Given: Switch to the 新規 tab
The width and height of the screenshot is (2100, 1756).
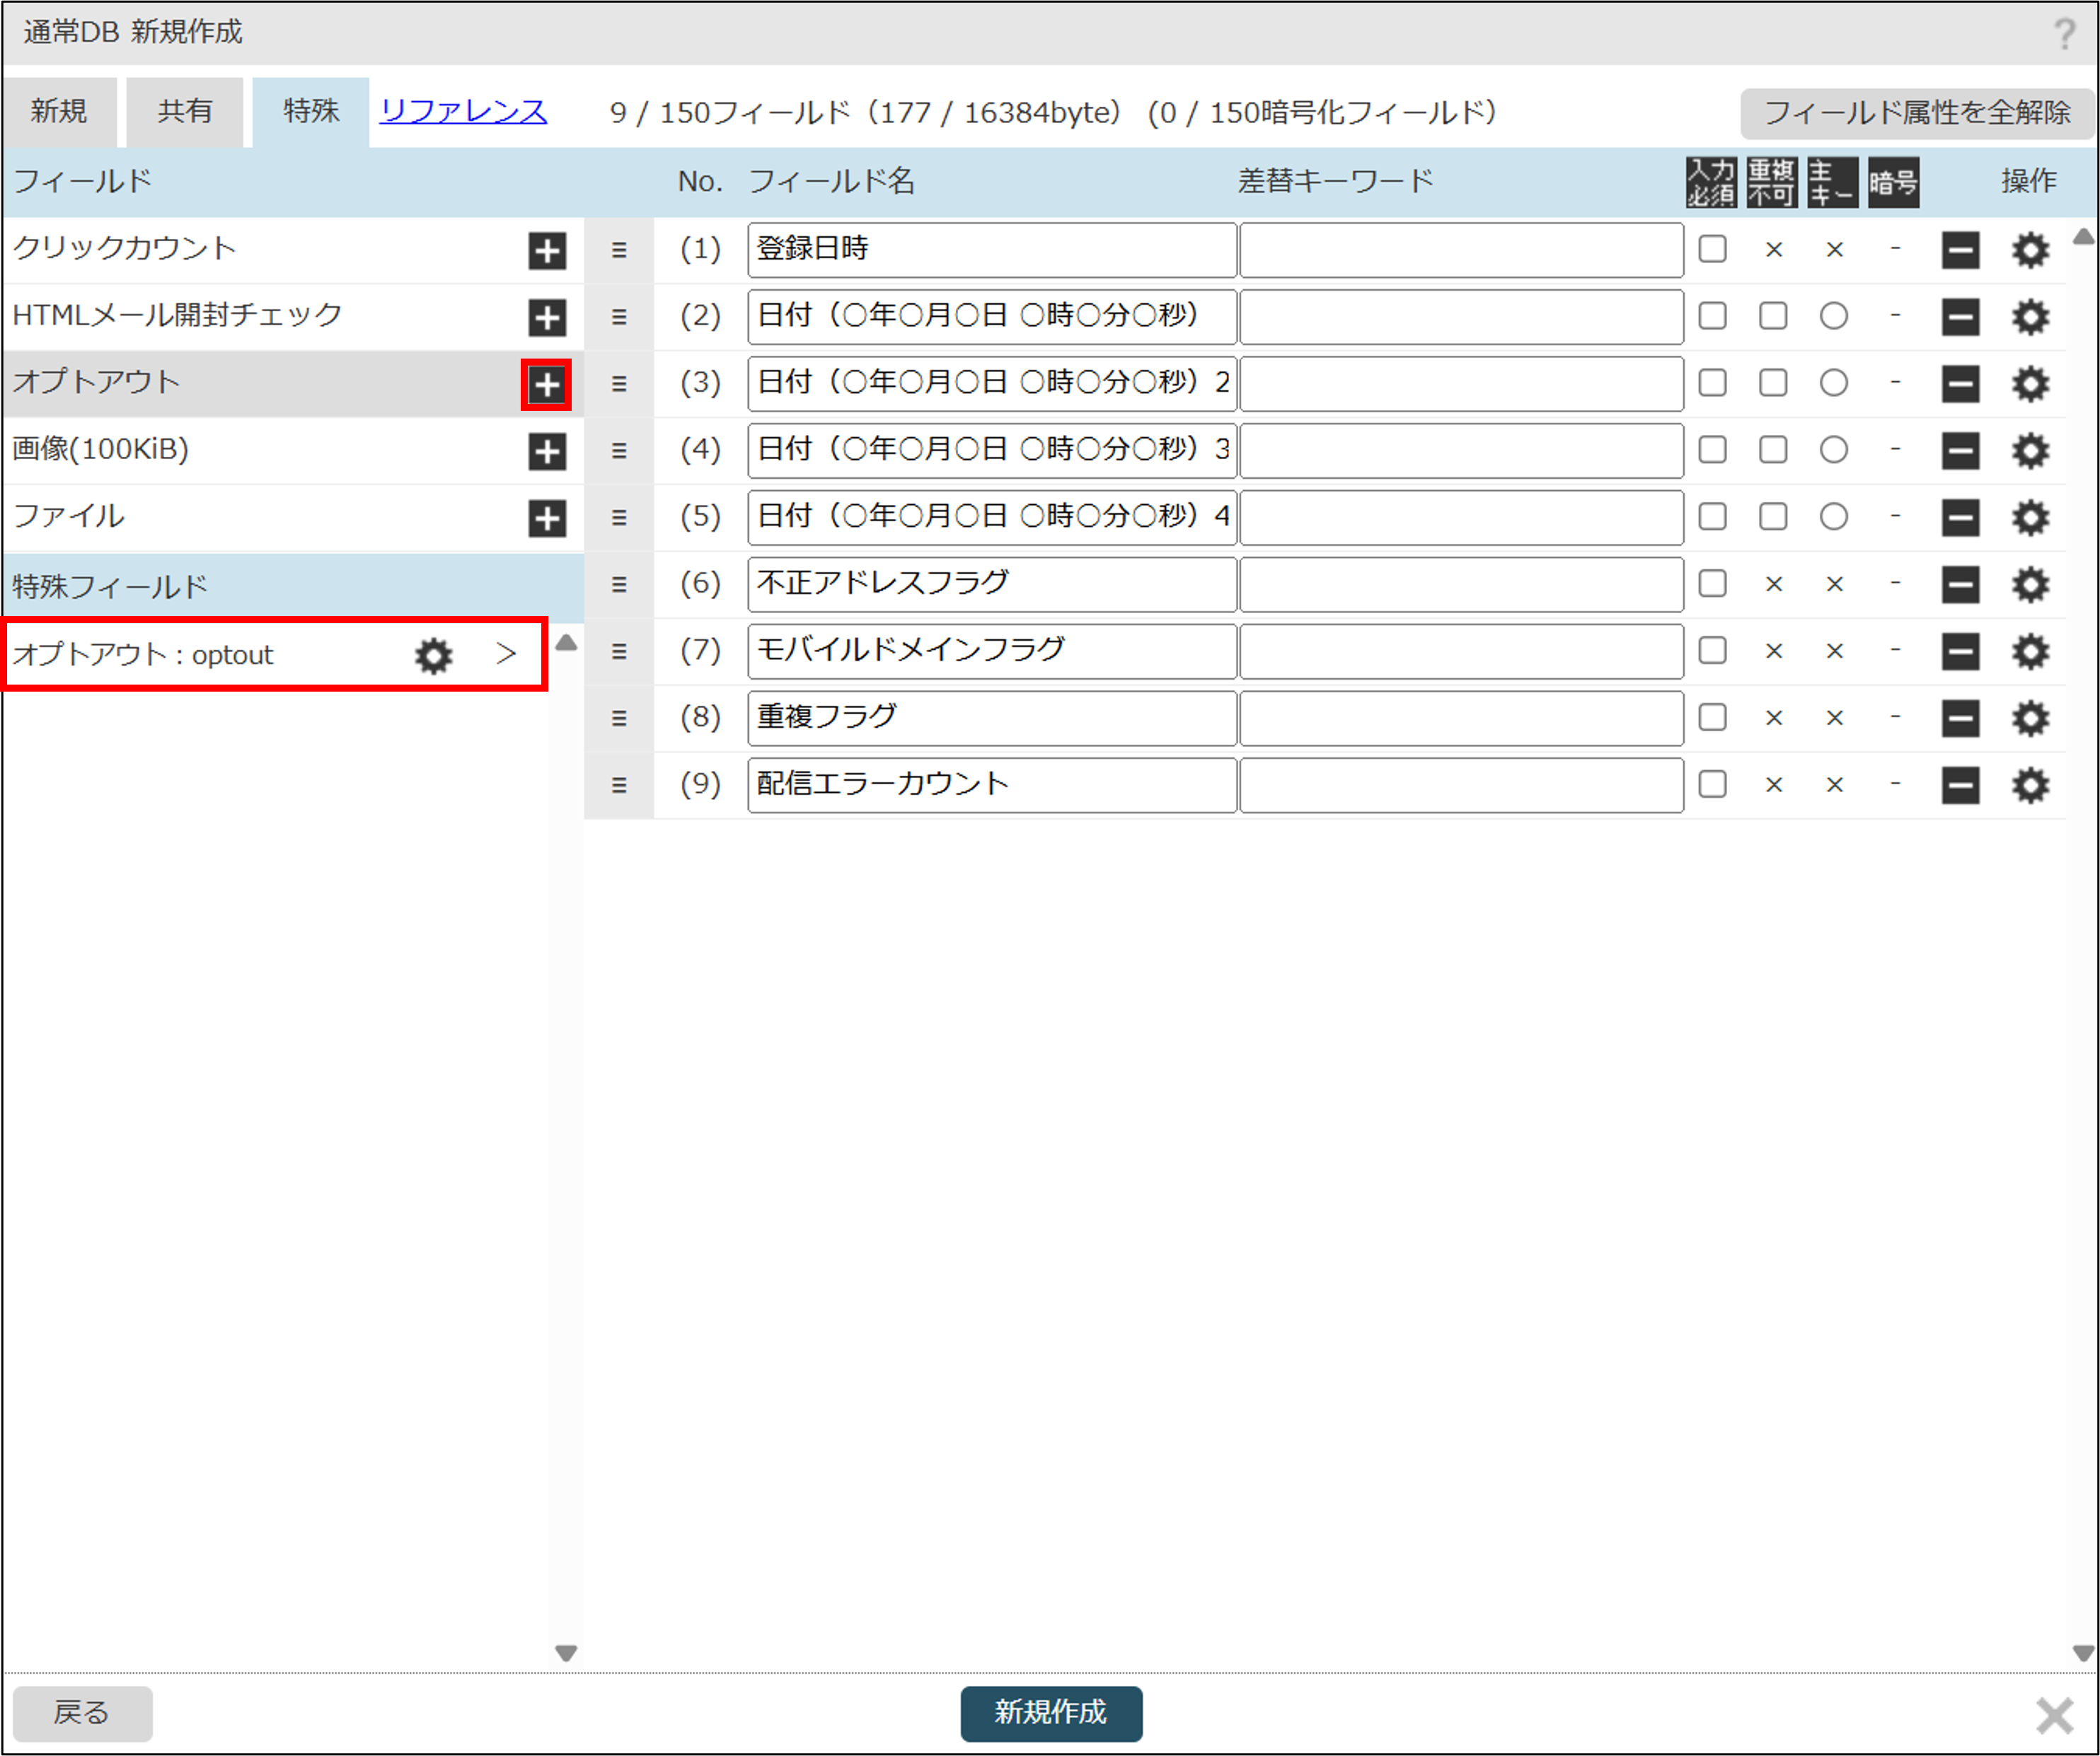Looking at the screenshot, I should [x=59, y=112].
